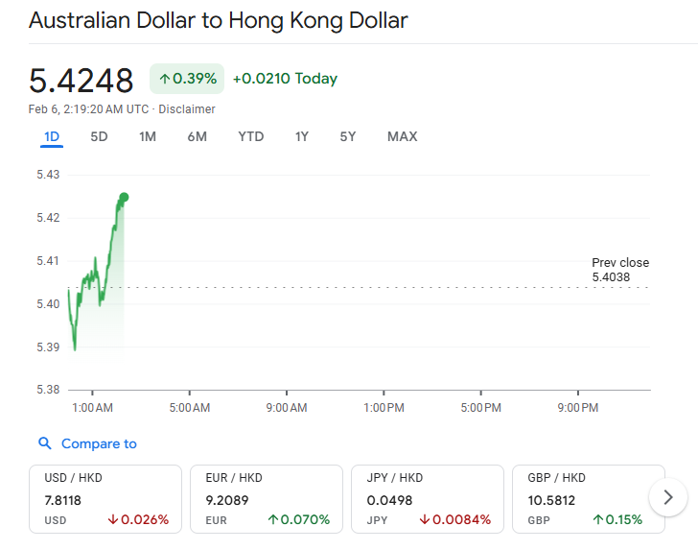Click the Compare to link
698x550 pixels.
pyautogui.click(x=99, y=443)
